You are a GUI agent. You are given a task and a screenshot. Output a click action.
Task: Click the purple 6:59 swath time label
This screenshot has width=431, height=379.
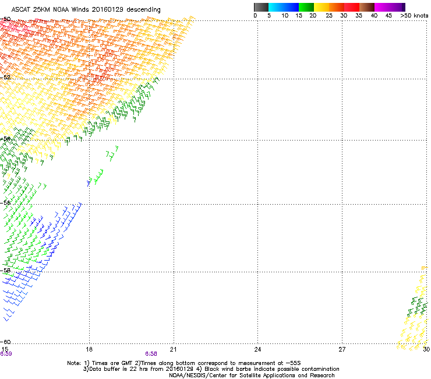tap(6, 354)
